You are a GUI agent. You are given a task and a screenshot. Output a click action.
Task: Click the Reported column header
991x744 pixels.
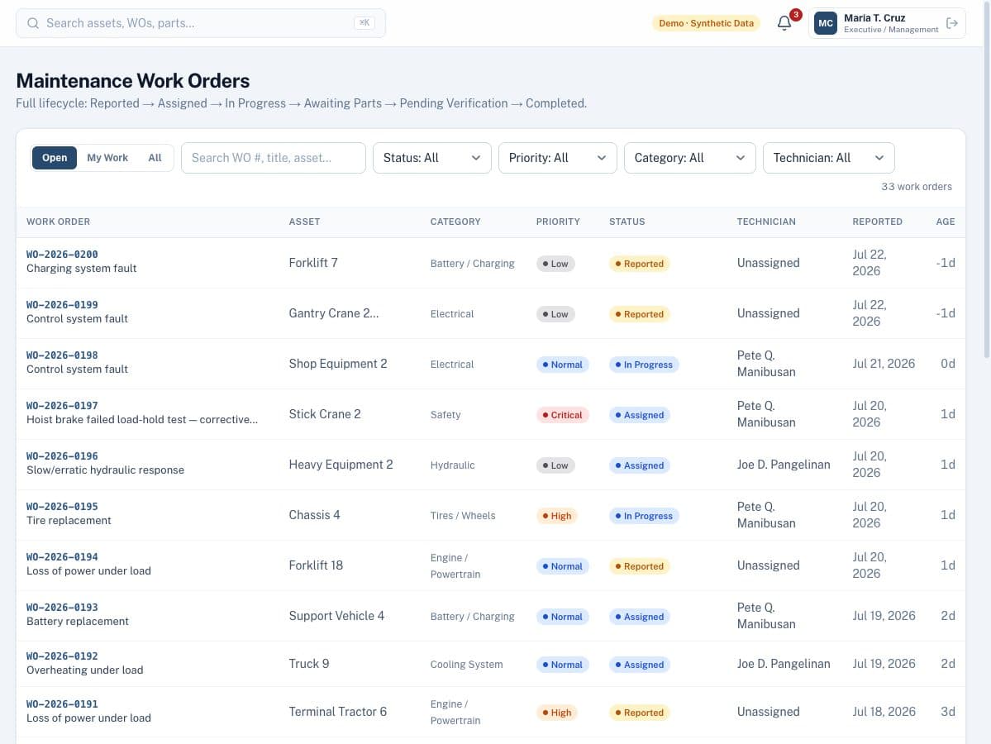coord(877,222)
